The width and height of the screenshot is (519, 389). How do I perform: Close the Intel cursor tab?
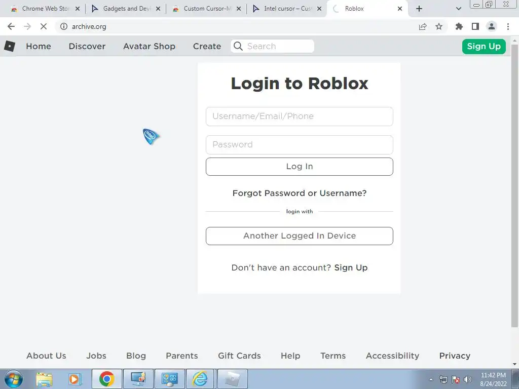[x=319, y=9]
